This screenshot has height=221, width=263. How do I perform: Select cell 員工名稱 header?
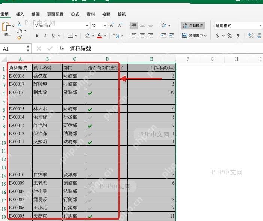coord(47,67)
